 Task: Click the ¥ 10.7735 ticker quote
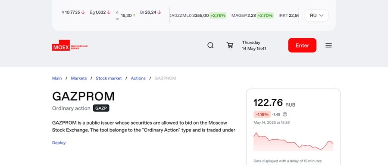click(73, 12)
